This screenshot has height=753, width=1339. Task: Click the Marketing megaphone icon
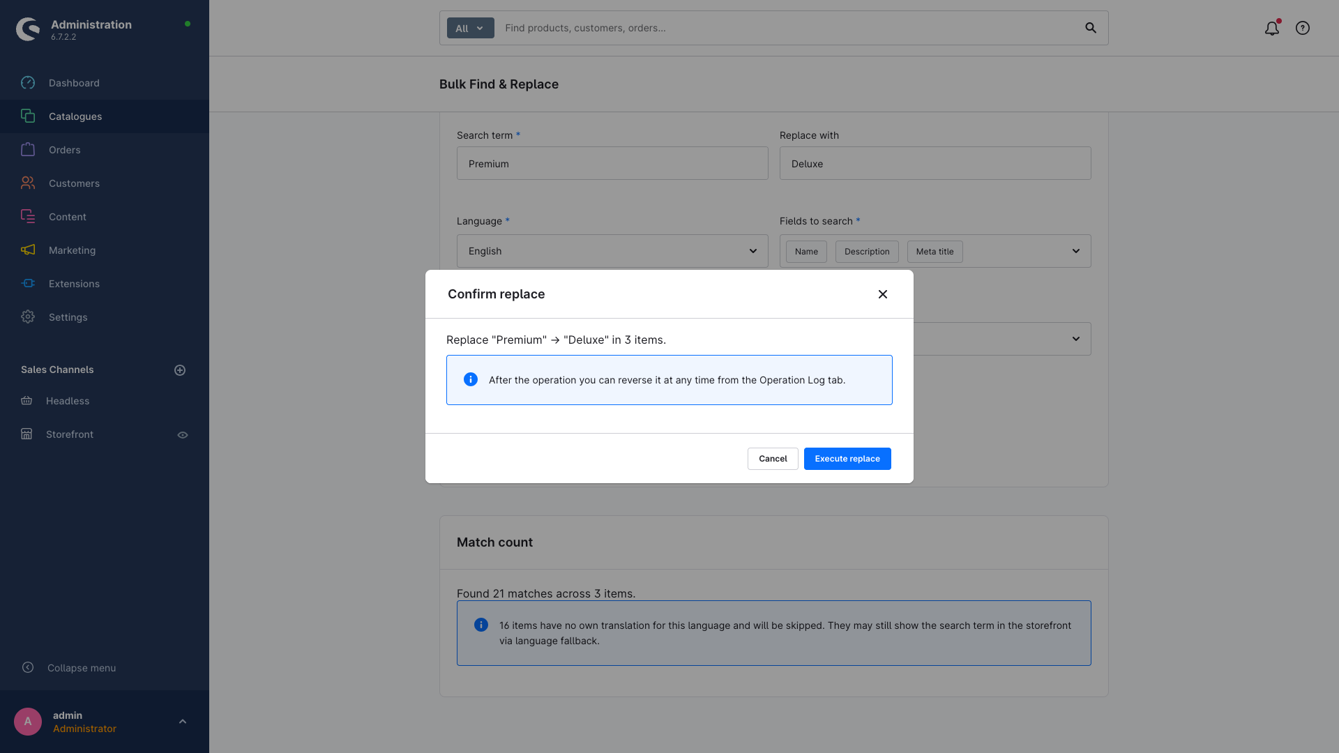coord(28,250)
